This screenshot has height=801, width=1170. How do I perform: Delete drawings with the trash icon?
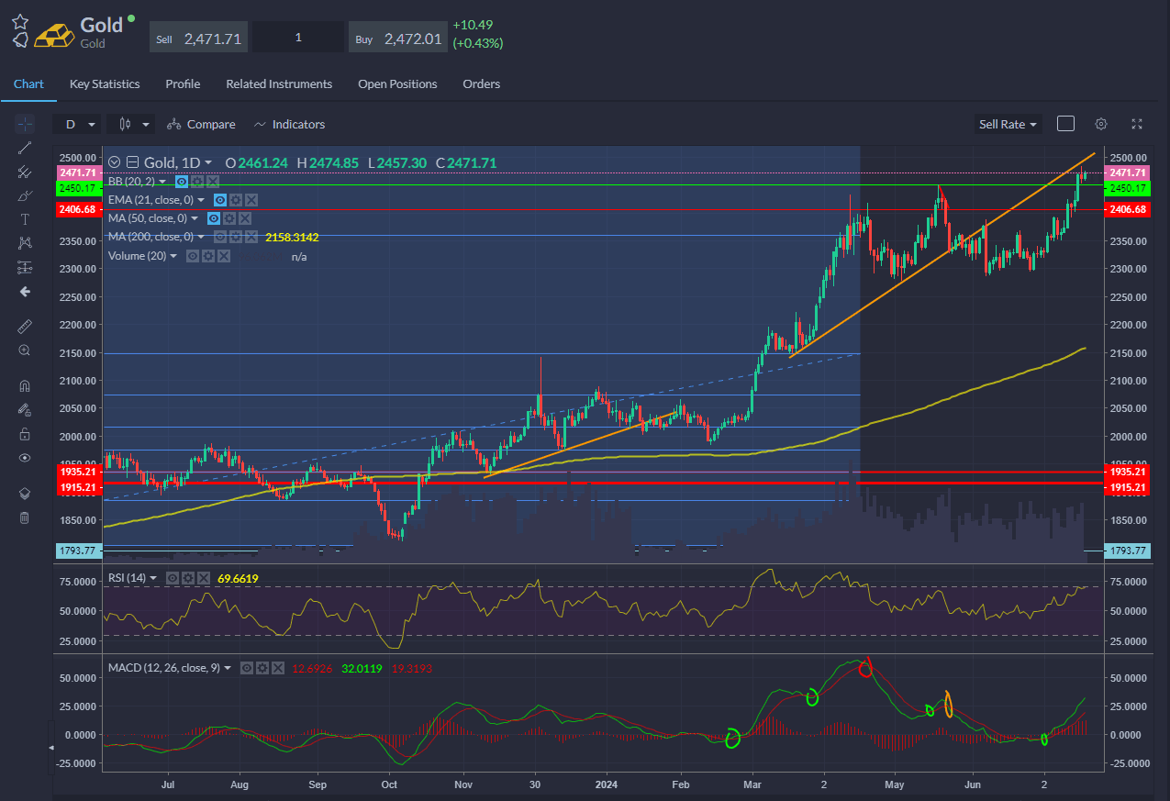pyautogui.click(x=25, y=517)
